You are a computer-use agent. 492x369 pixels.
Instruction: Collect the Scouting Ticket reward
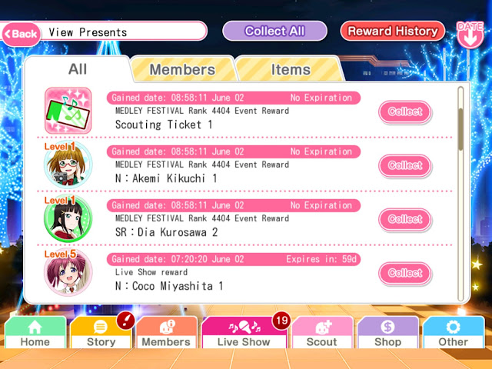click(x=405, y=111)
